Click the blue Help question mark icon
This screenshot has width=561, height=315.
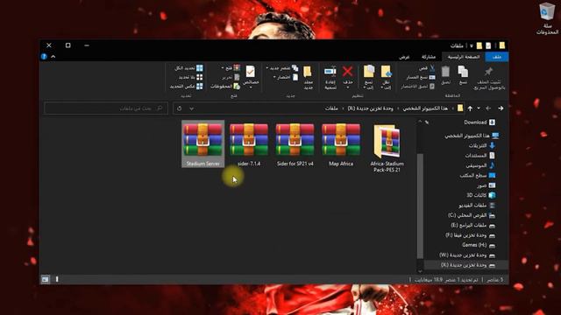coord(44,56)
